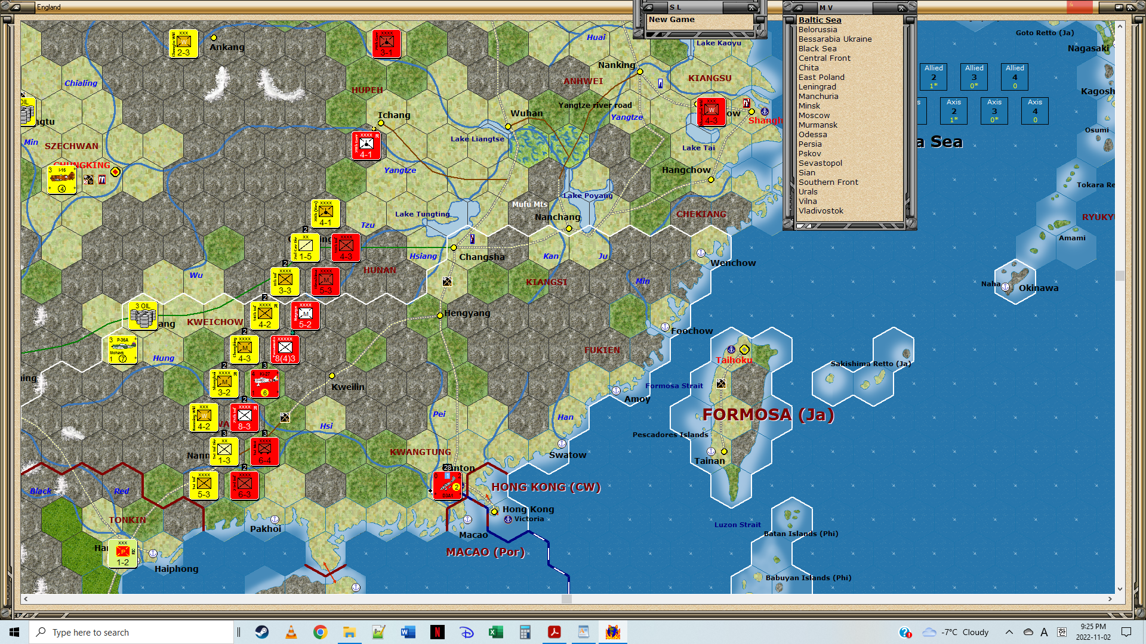Open Steam from the taskbar

coord(262,632)
